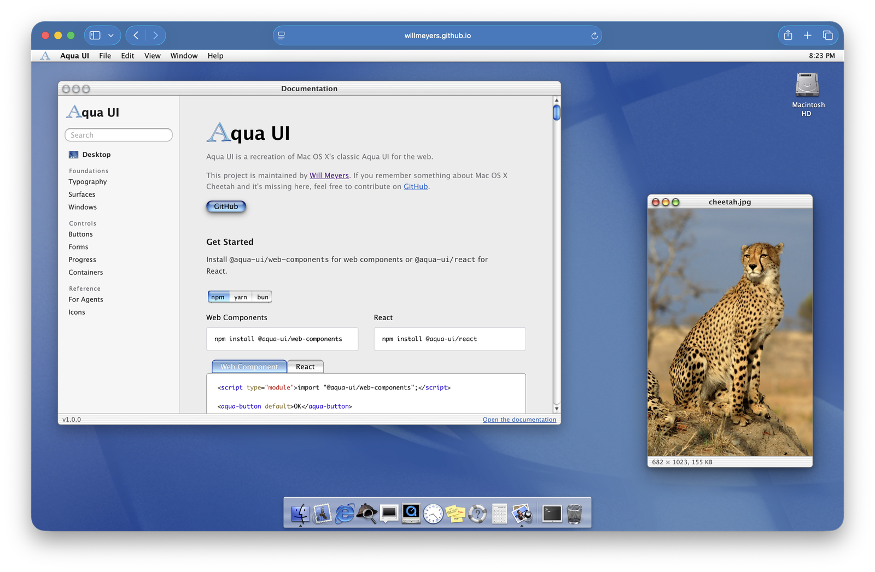
Task: Open Preview app in the dock
Action: coord(522,514)
